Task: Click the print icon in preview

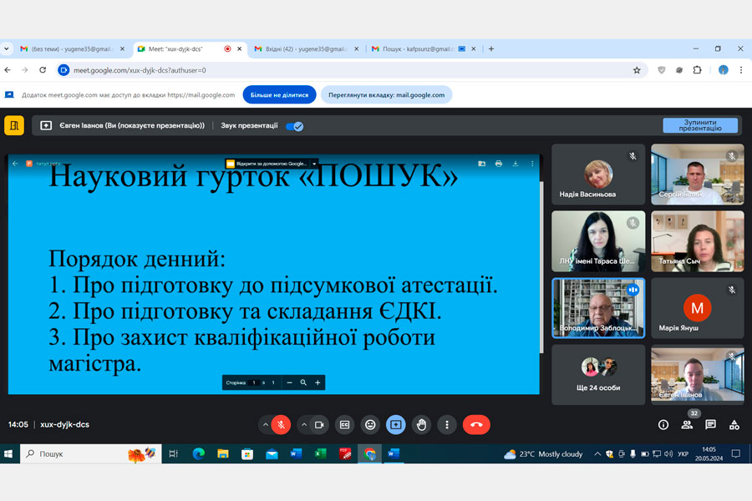Action: point(499,164)
